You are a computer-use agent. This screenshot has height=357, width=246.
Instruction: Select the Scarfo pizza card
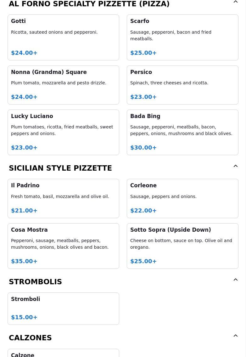pos(182,37)
